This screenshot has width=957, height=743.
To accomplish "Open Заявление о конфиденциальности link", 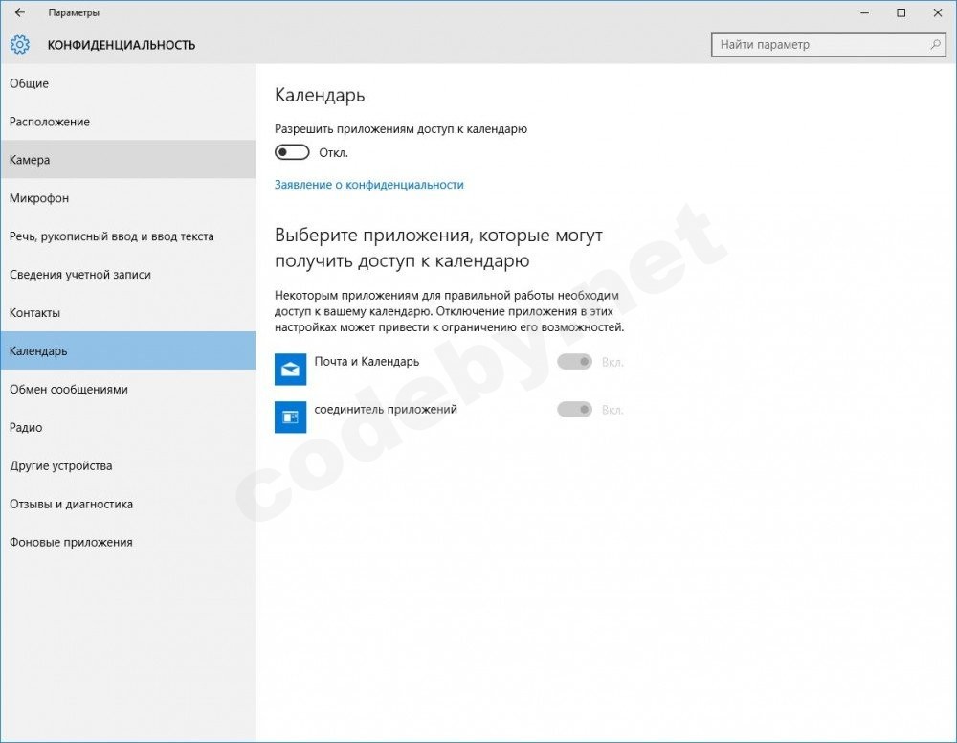I will (368, 185).
